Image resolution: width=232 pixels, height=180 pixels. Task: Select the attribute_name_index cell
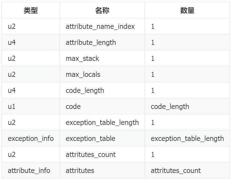click(100, 26)
